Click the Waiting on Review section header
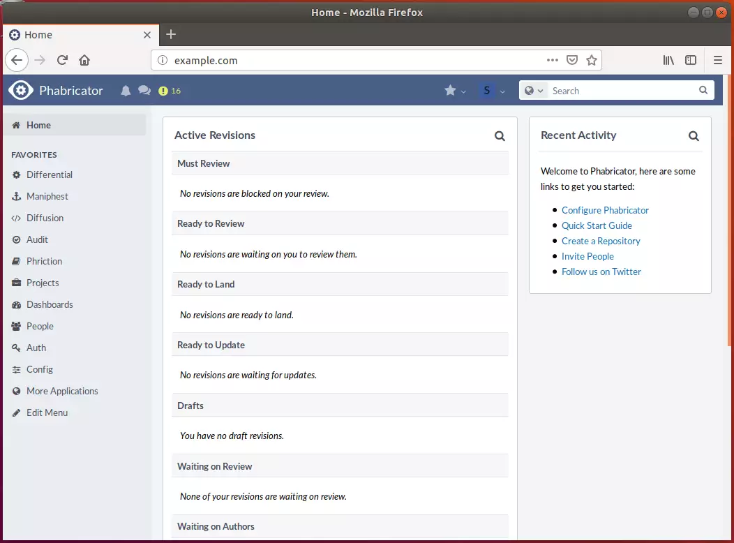This screenshot has width=734, height=543. pos(340,466)
